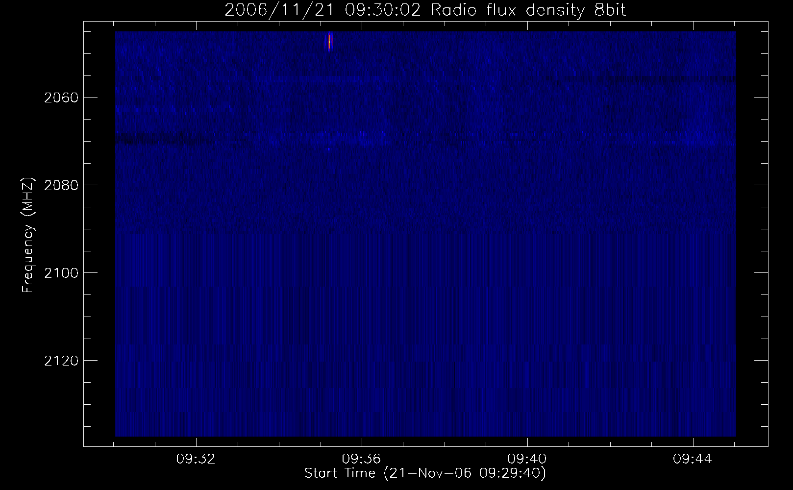This screenshot has width=793, height=490.
Task: Click the 2120 frequency tick label
Action: click(61, 361)
